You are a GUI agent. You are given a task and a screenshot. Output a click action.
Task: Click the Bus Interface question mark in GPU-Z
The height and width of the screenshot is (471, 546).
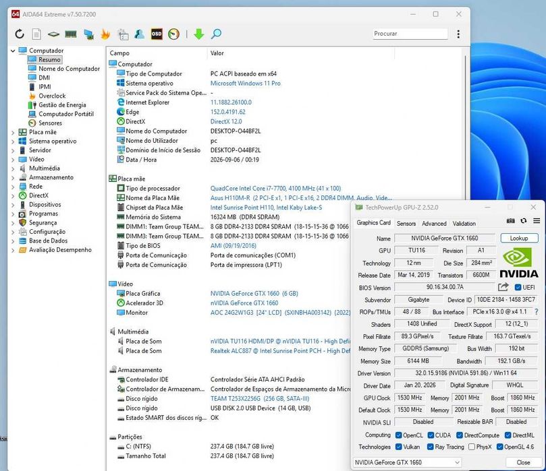(x=537, y=312)
